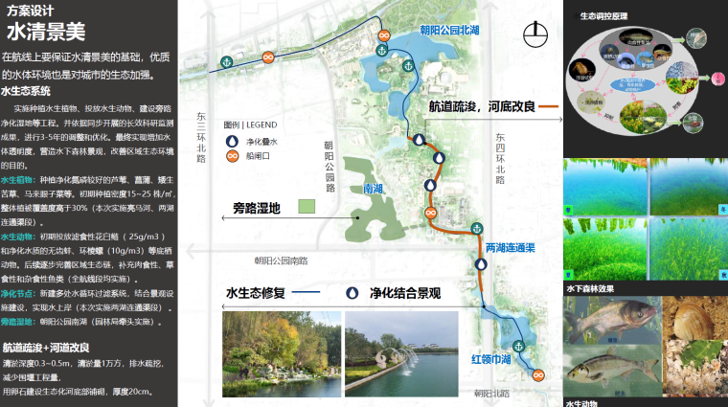The image size is (728, 407).
Task: Click the water drop icon below 两湖连通渠 label
Action: [482, 265]
